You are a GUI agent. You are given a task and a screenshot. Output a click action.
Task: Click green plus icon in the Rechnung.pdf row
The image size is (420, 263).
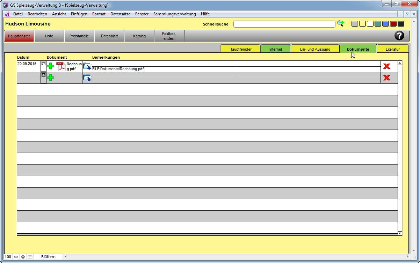pos(51,66)
